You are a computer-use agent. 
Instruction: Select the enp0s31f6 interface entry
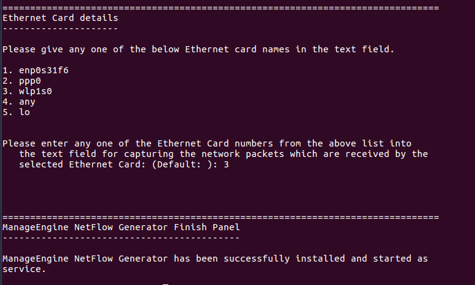pos(44,70)
